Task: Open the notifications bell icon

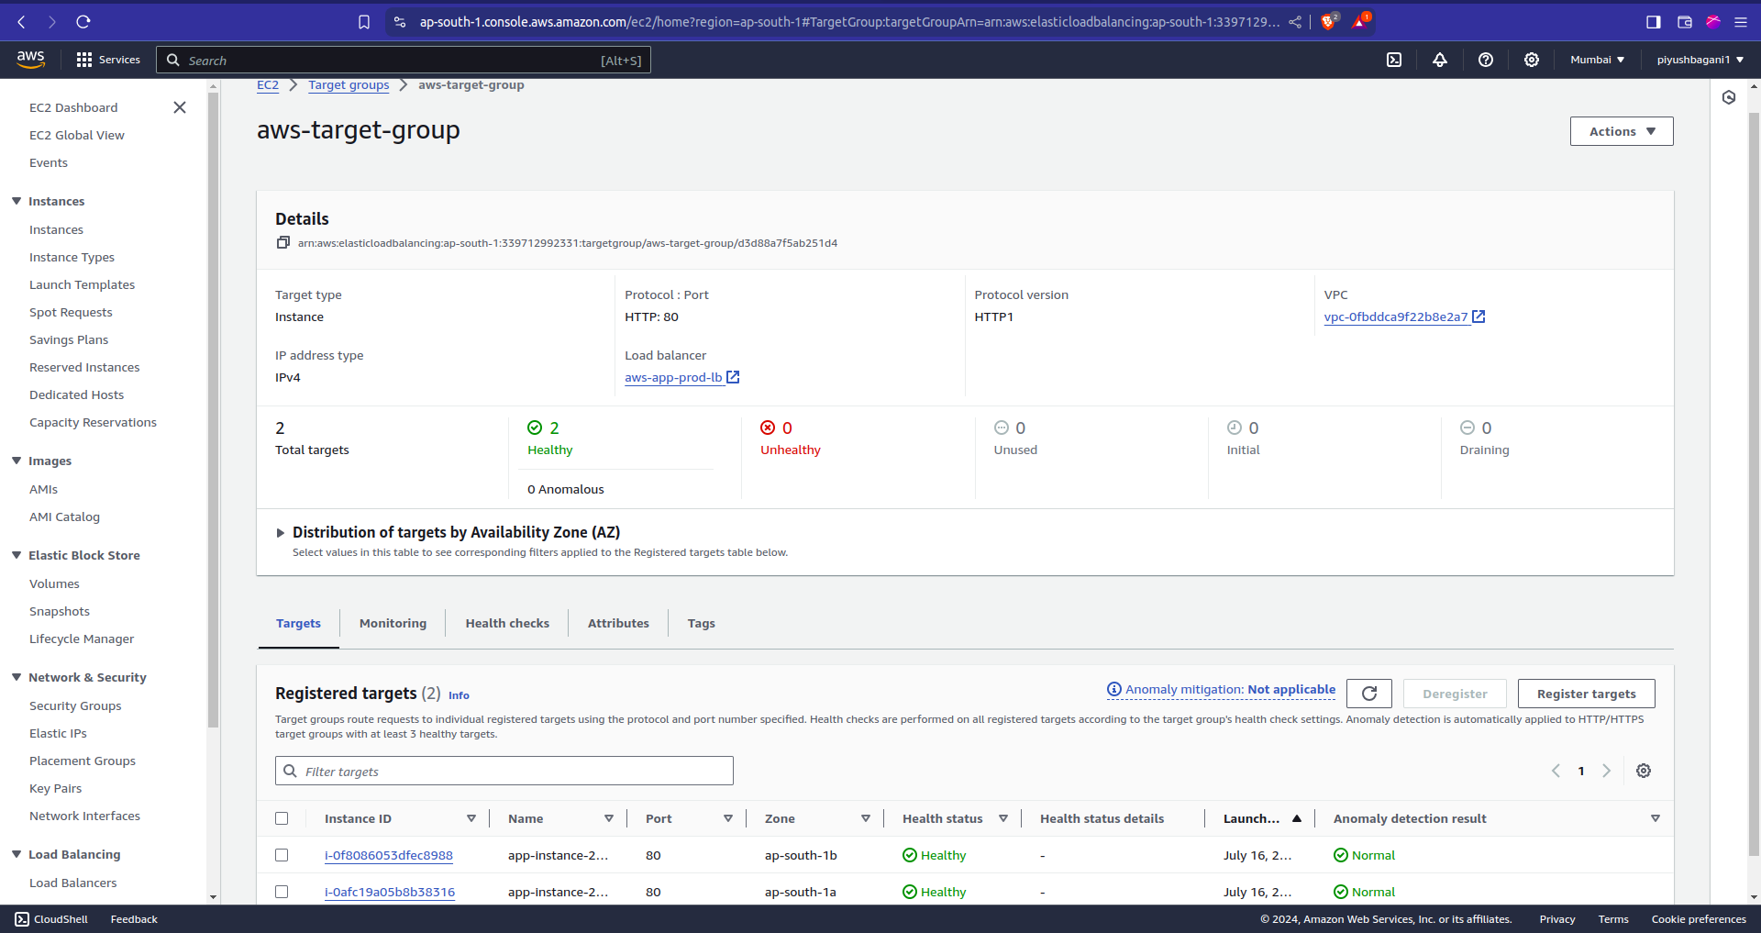Action: tap(1439, 60)
